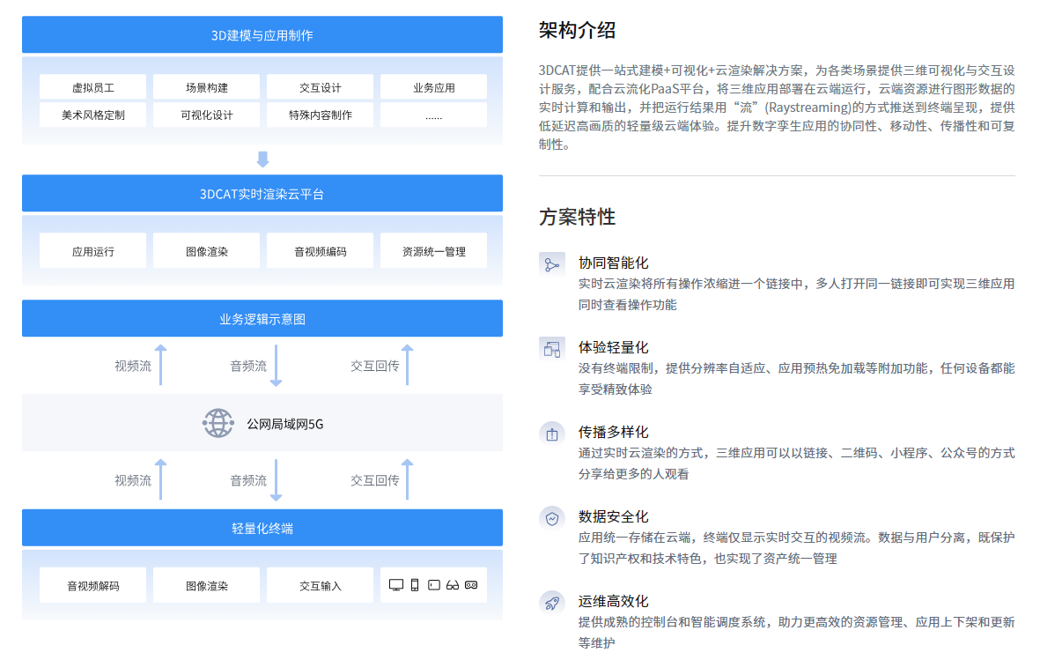Click 音频流 label just above 轻量化终端
1040x660 pixels.
coord(248,480)
